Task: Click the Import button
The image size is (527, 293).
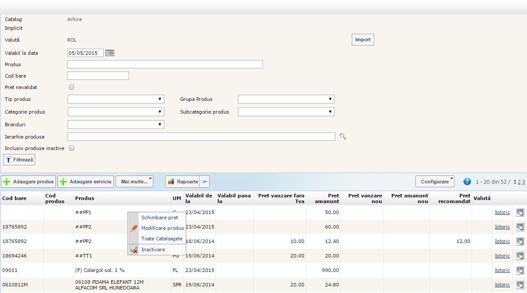Action: pos(363,40)
